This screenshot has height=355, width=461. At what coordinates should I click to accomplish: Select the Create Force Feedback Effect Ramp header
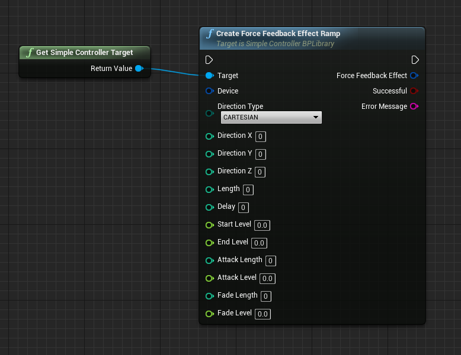(278, 34)
